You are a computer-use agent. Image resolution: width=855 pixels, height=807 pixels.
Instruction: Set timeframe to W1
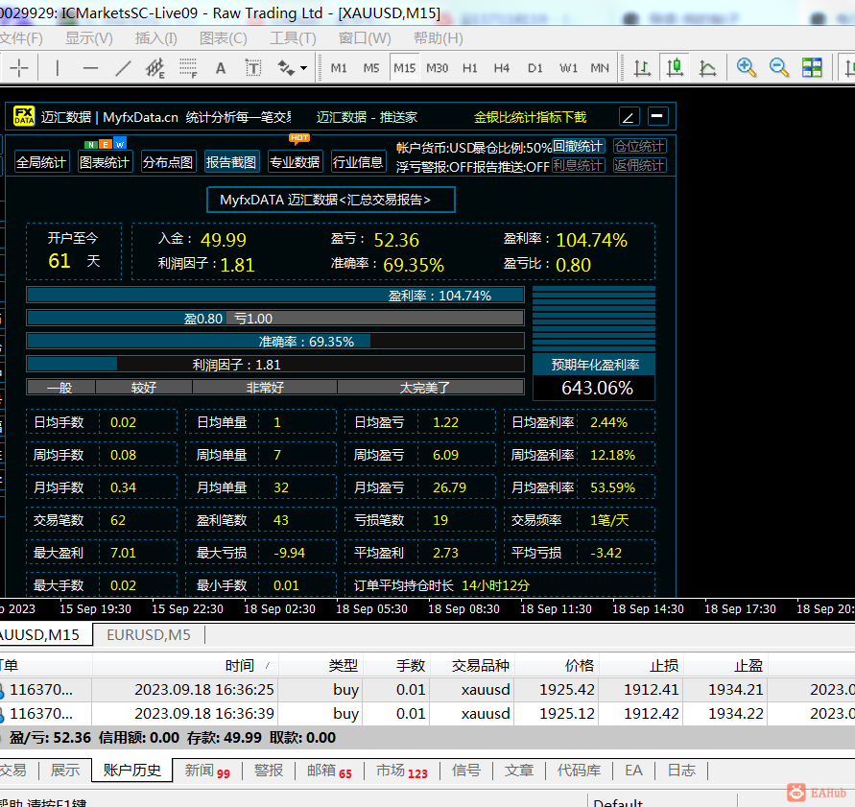click(568, 68)
